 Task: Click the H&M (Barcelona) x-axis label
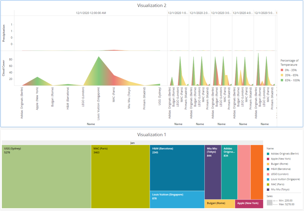click(68, 98)
